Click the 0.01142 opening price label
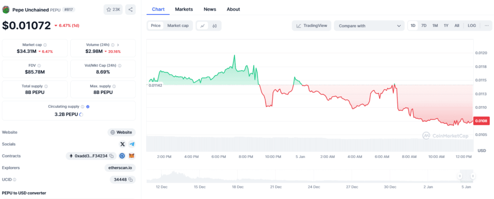Viewport: 494px width, 199px height. pos(155,85)
